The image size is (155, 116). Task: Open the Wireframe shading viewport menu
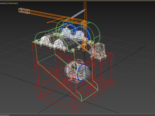[x=13, y=3]
